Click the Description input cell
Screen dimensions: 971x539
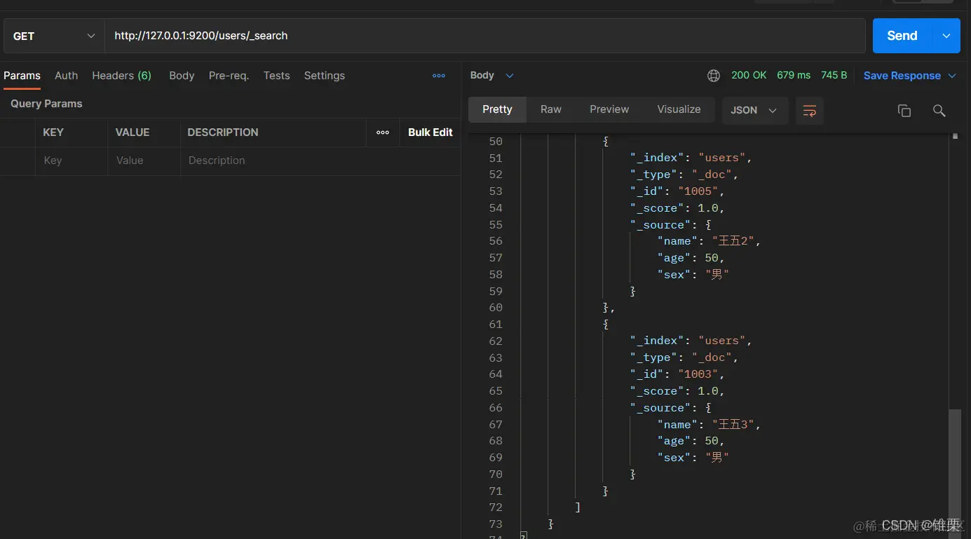[x=320, y=161]
